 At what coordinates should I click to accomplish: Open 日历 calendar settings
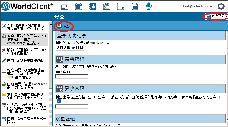point(24,120)
